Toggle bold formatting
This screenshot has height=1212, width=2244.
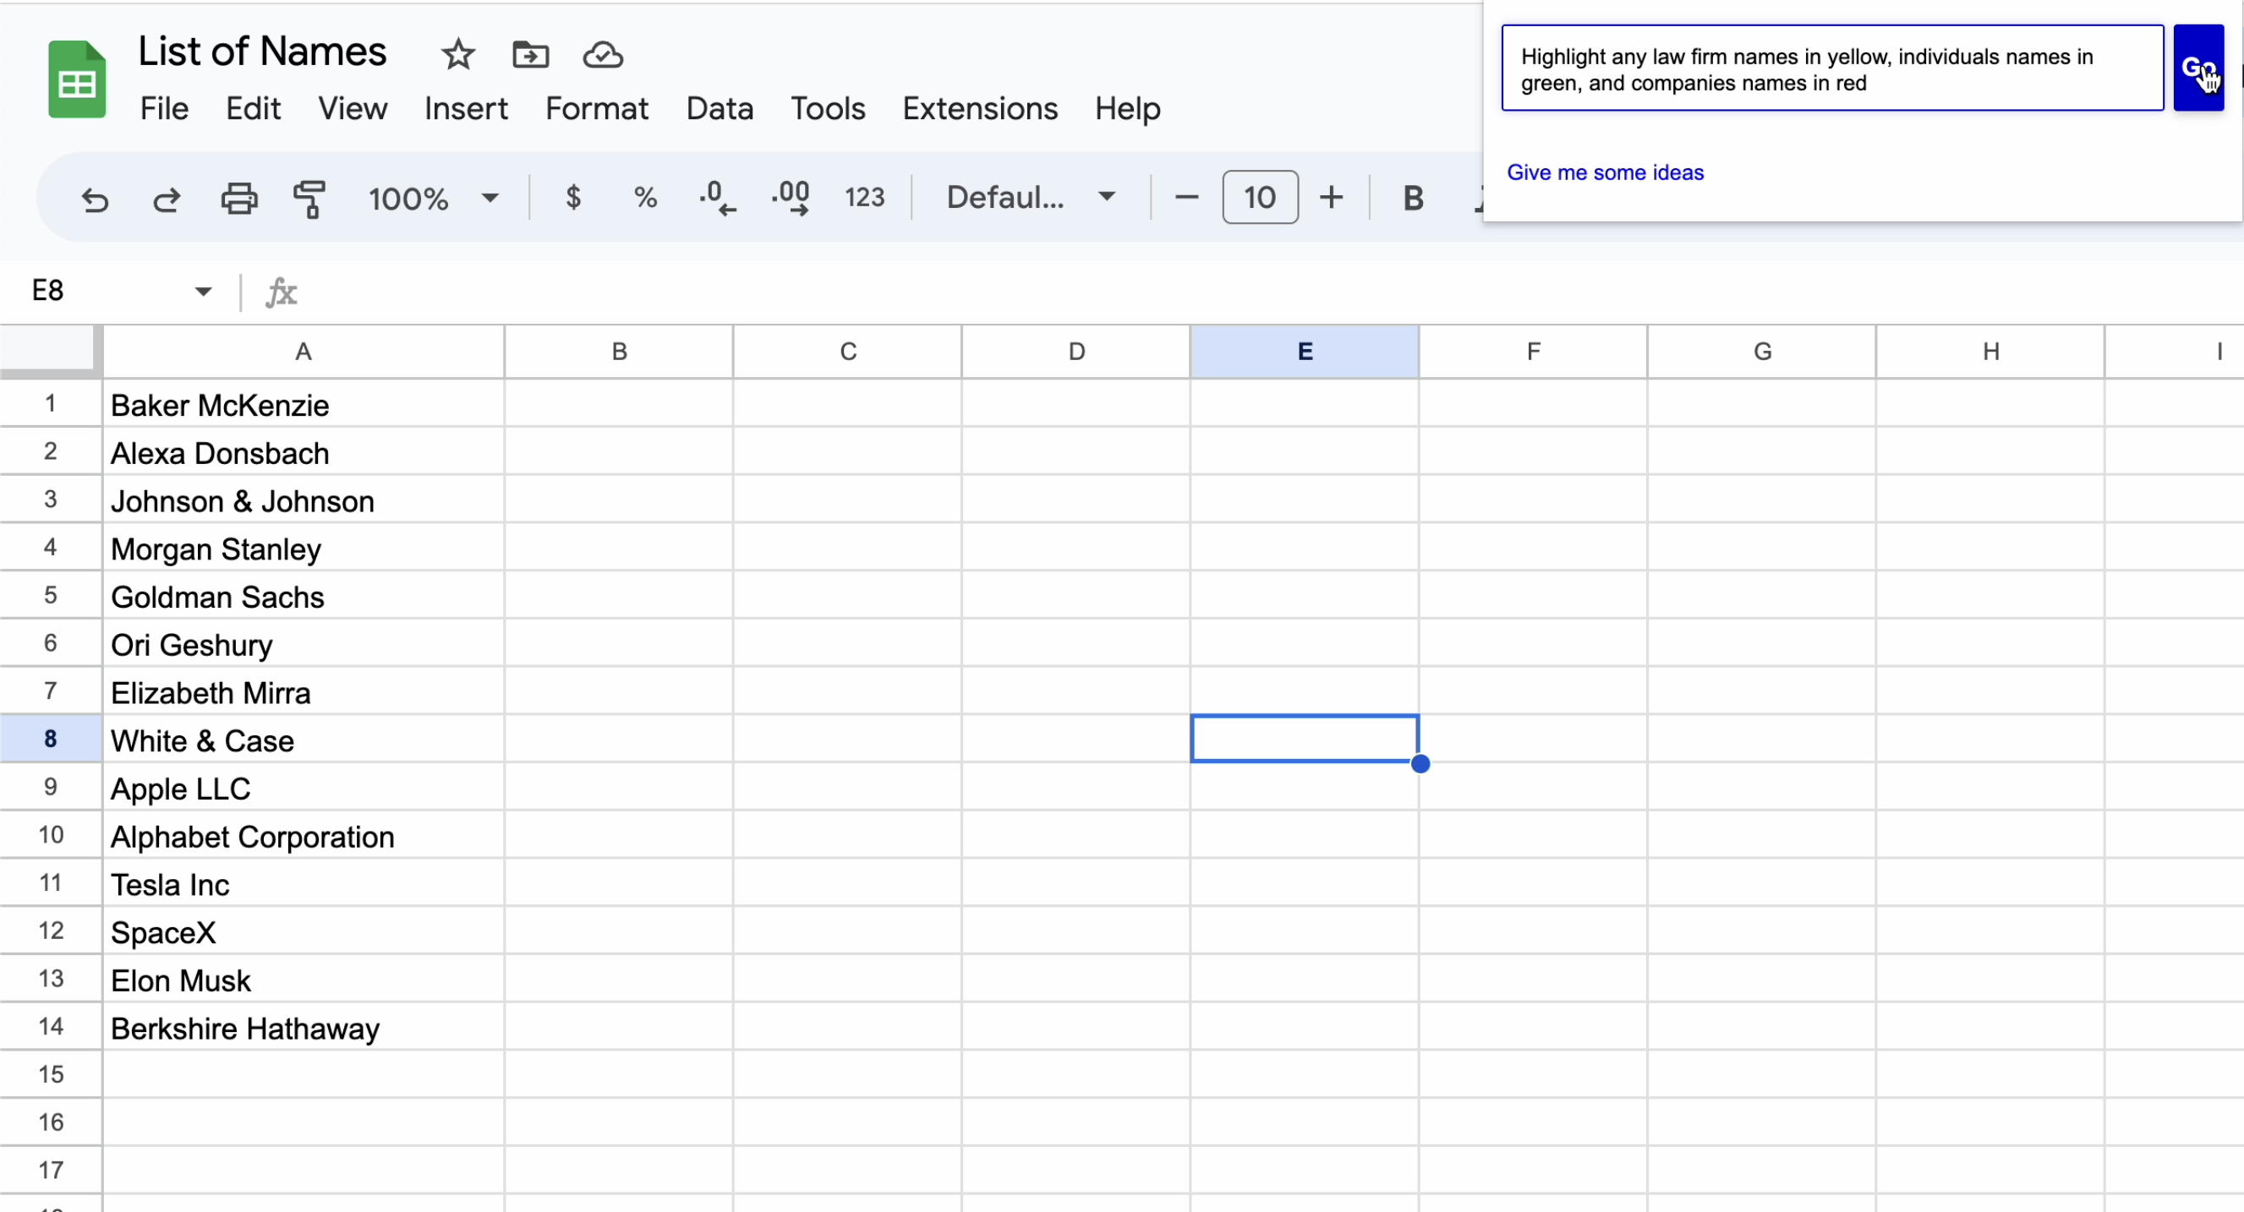pos(1413,199)
